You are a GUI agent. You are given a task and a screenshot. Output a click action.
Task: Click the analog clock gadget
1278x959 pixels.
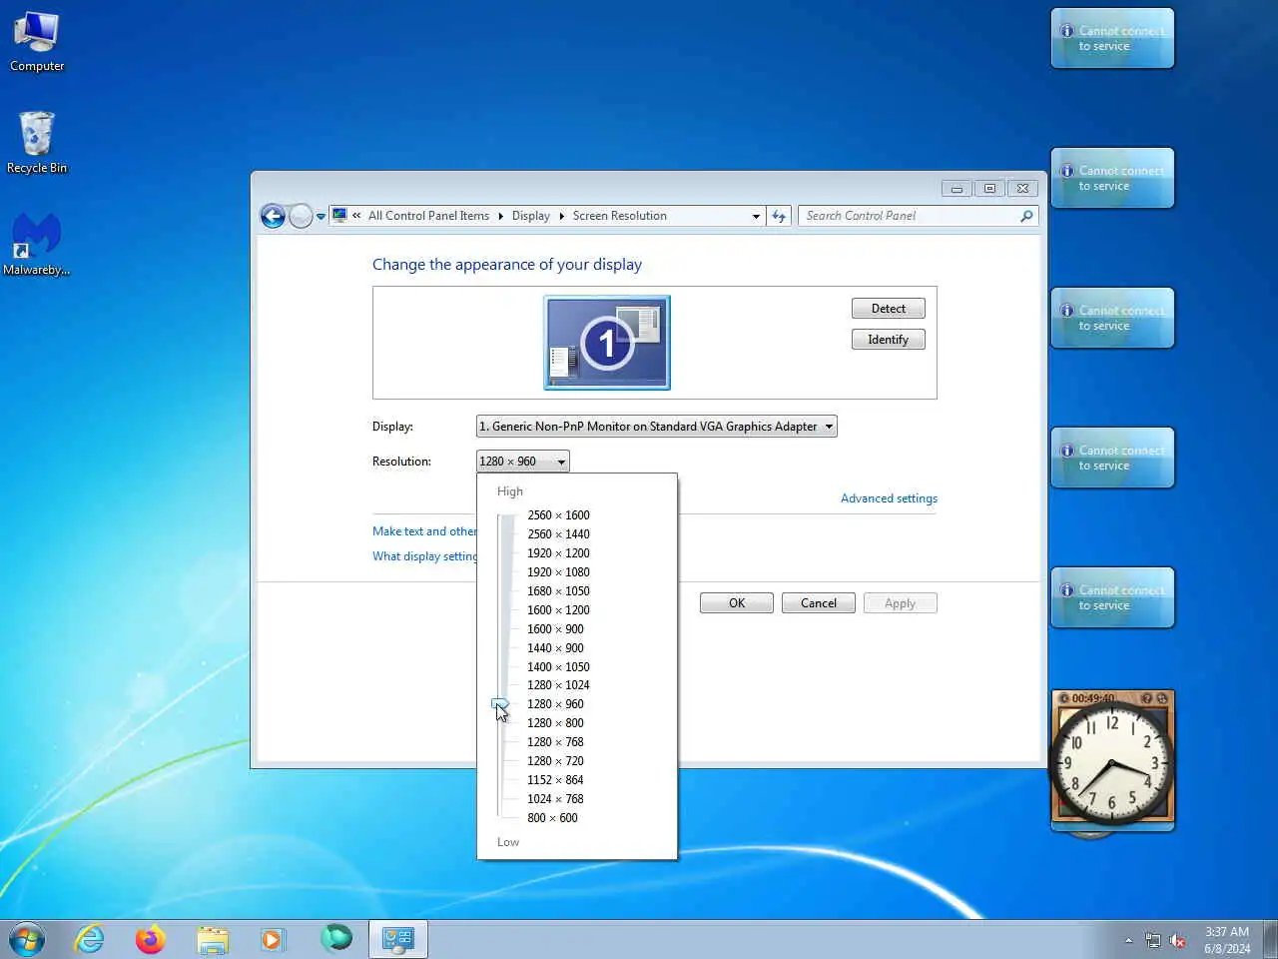[1112, 765]
